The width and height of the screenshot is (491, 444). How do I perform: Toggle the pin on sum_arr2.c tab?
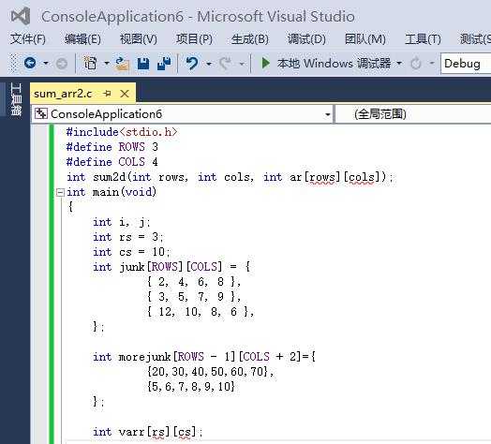coord(107,94)
